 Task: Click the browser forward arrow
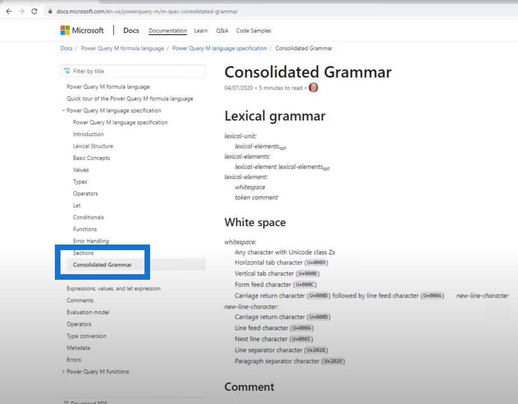[x=21, y=11]
